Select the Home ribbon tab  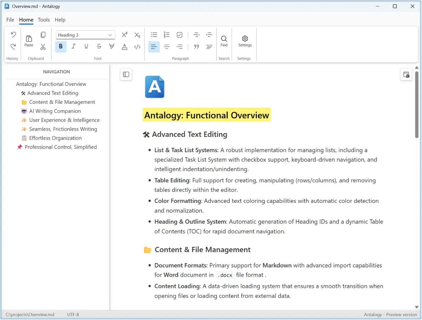coord(26,20)
